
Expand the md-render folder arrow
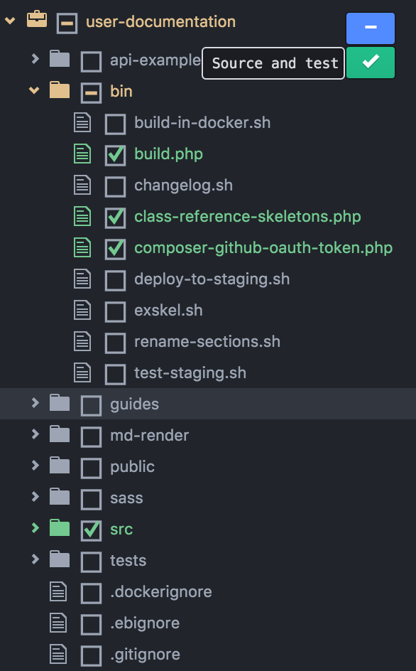tap(35, 434)
